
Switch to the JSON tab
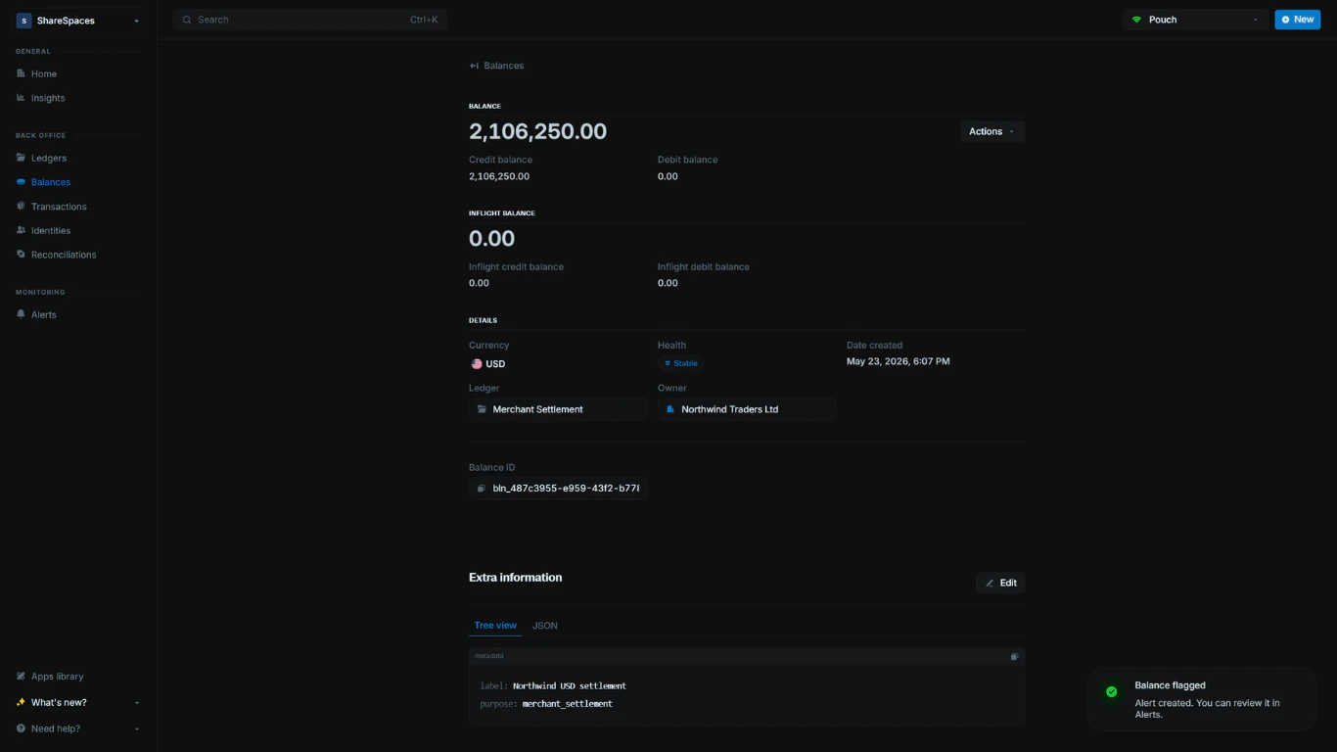tap(545, 626)
